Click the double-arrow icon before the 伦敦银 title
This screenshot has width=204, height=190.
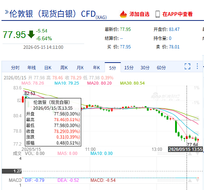point(7,12)
